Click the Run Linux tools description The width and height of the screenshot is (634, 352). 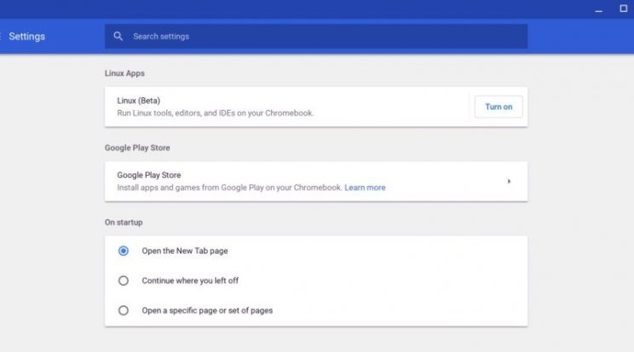[215, 113]
